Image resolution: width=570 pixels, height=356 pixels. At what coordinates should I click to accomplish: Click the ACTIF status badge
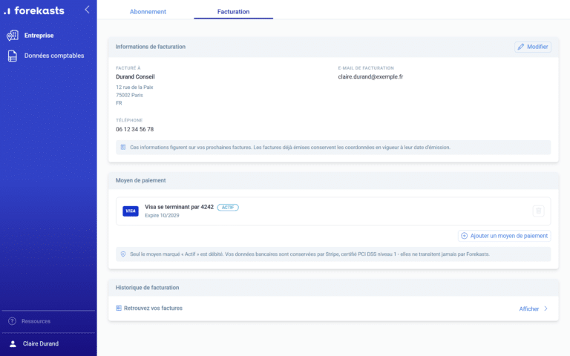pyautogui.click(x=228, y=208)
